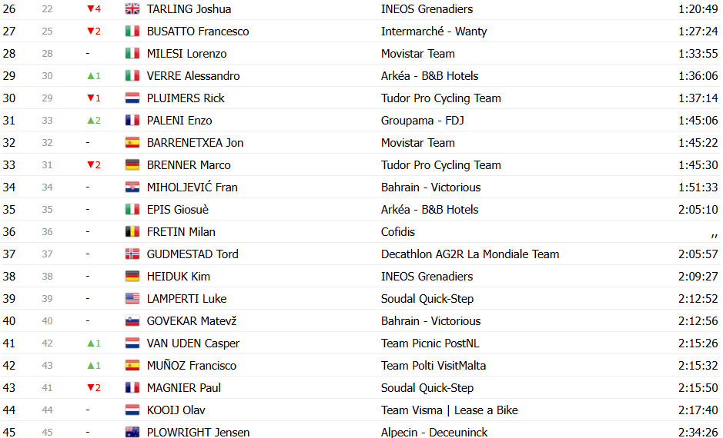Open team page Team Visma | Lease a Bike
The width and height of the screenshot is (723, 438).
tap(449, 410)
